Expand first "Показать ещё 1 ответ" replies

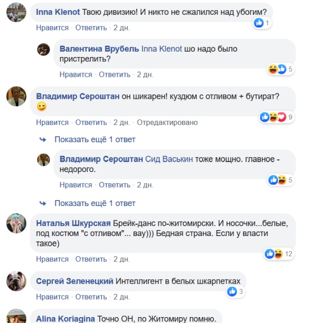[x=94, y=140]
